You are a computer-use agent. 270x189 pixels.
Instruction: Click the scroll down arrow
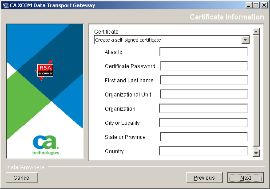[x=256, y=153]
